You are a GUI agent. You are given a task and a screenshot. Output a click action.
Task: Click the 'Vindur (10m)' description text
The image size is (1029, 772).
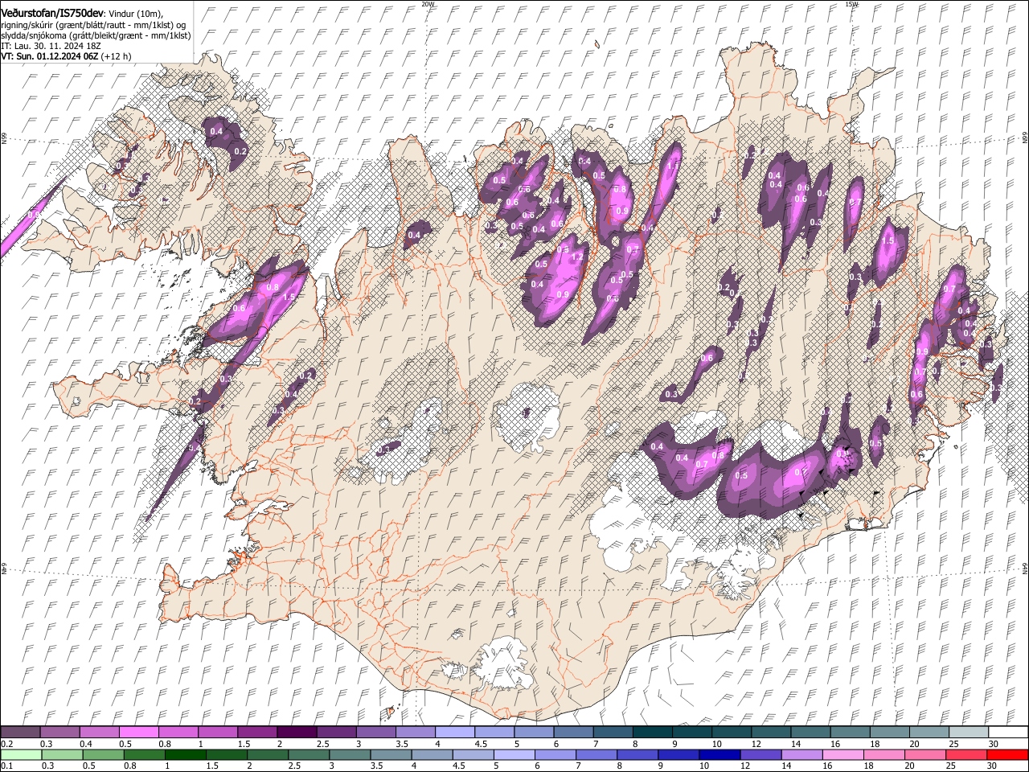(x=134, y=13)
